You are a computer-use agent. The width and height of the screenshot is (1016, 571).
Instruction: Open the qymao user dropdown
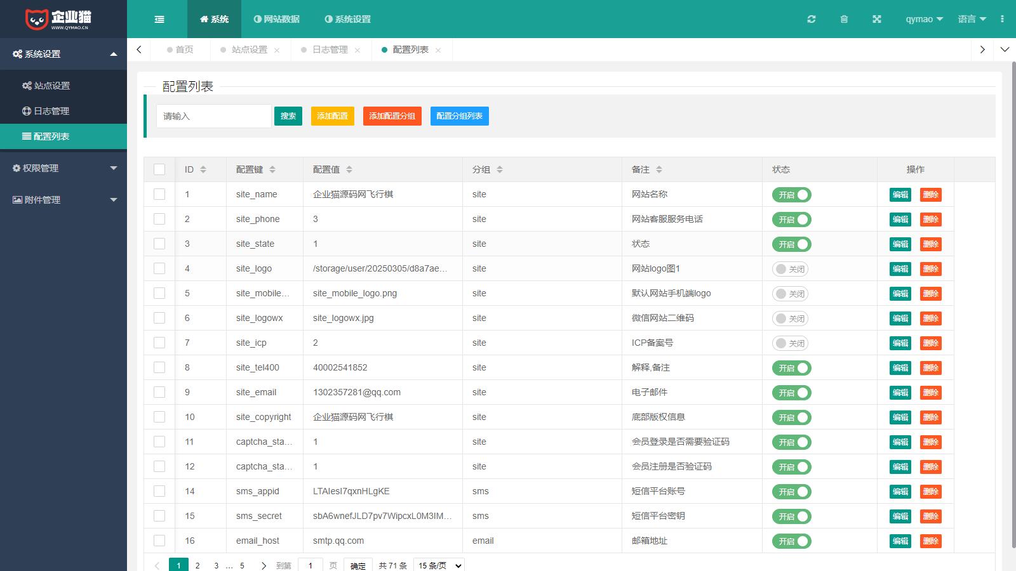click(924, 19)
